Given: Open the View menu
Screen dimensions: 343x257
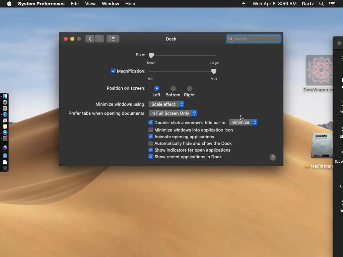Looking at the screenshot, I should pyautogui.click(x=90, y=4).
